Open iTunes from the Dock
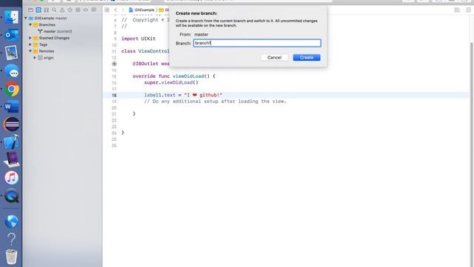Image resolution: width=474 pixels, height=267 pixels. (x=12, y=178)
